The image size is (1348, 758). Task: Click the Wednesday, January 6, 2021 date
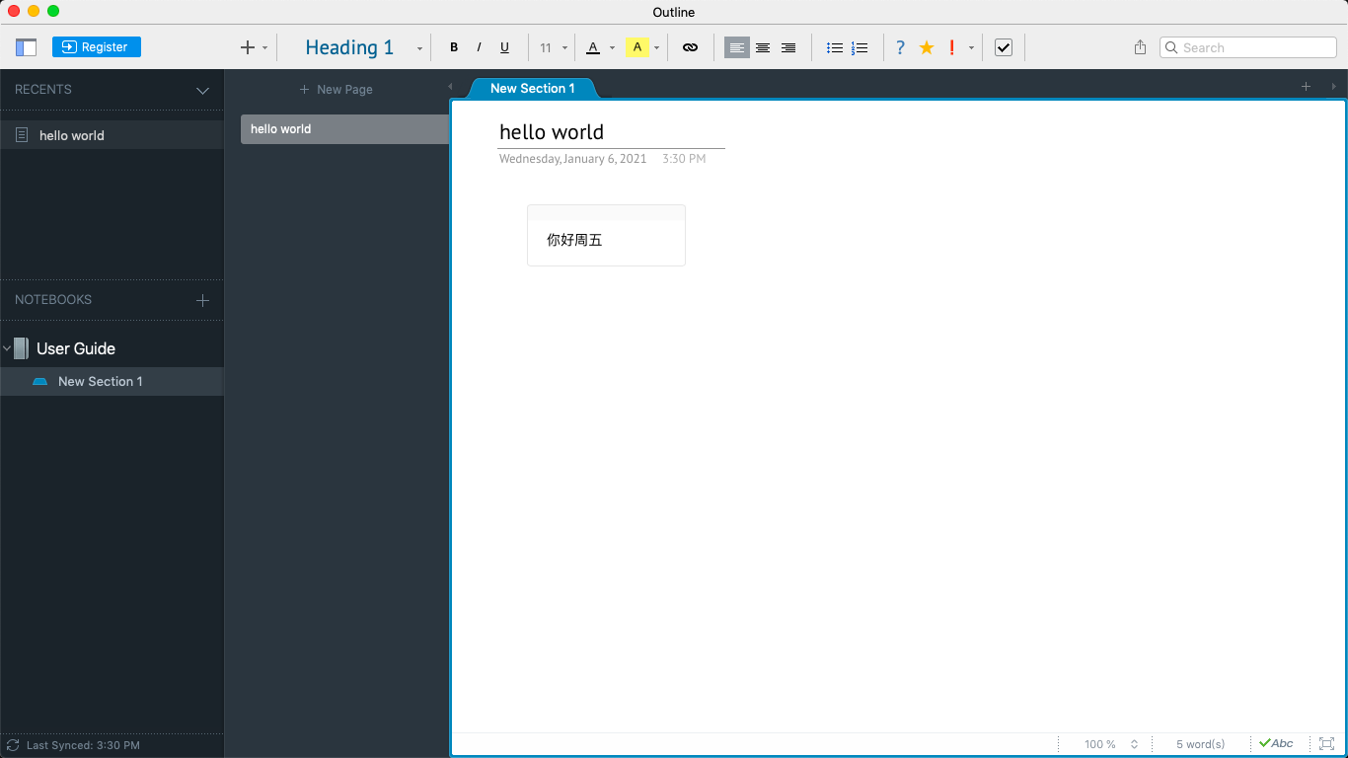(572, 158)
